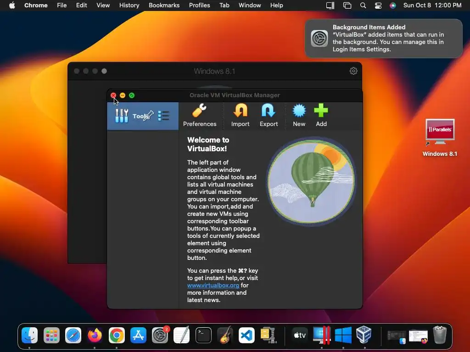This screenshot has width=470, height=352.
Task: Switch to Chrome in the Dock
Action: point(117,335)
